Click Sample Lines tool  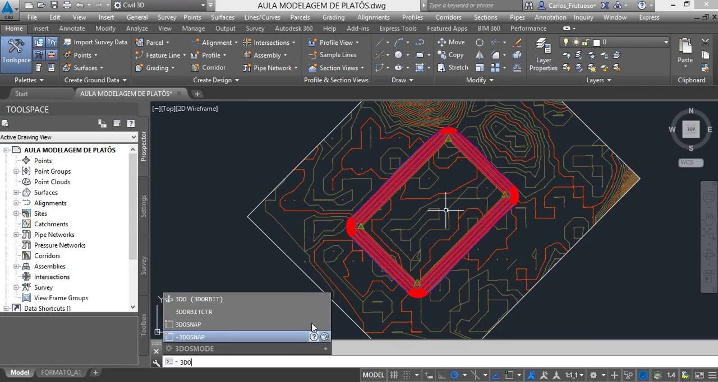point(332,55)
